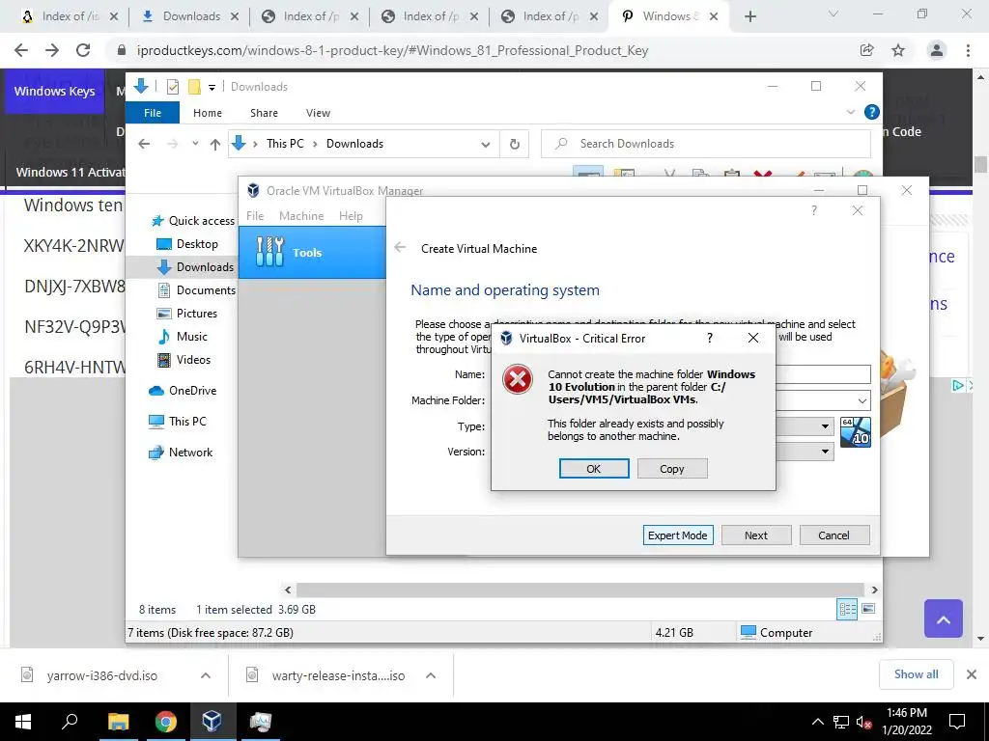
Task: Open File tab in Downloads explorer
Action: tap(153, 113)
